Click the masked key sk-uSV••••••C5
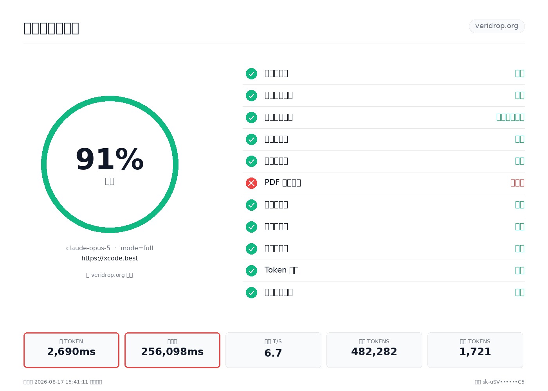Image resolution: width=548 pixels, height=391 pixels. pos(503,382)
